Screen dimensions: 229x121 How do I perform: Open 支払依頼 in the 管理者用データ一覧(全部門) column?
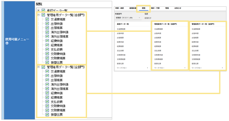[x=195, y=51]
